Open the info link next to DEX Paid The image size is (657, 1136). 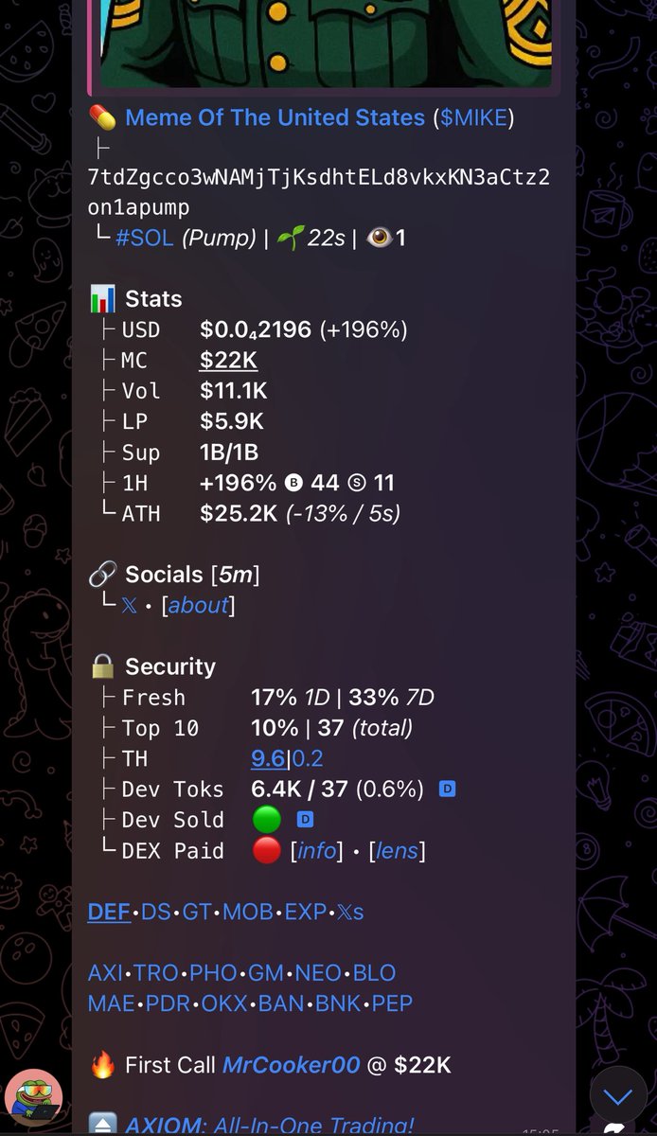pyautogui.click(x=317, y=851)
